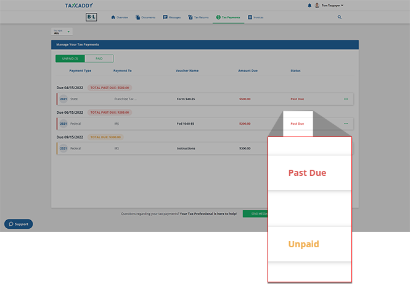Click Due 06/15/2022 date heading

[70, 113]
